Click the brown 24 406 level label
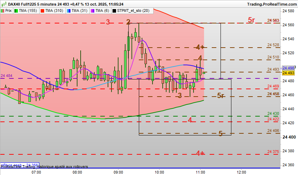The height and width of the screenshot is (175, 298). [x=273, y=131]
